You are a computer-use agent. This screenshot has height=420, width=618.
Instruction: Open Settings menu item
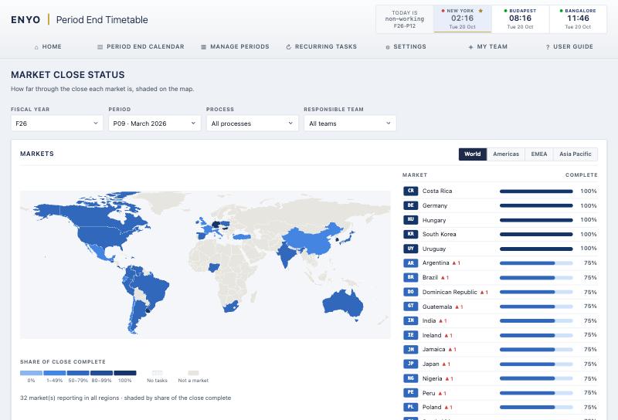406,46
